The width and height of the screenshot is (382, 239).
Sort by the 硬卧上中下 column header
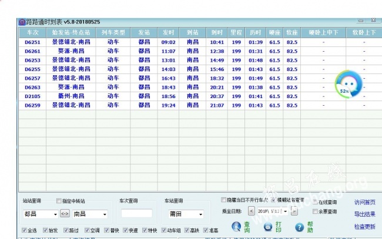point(323,33)
